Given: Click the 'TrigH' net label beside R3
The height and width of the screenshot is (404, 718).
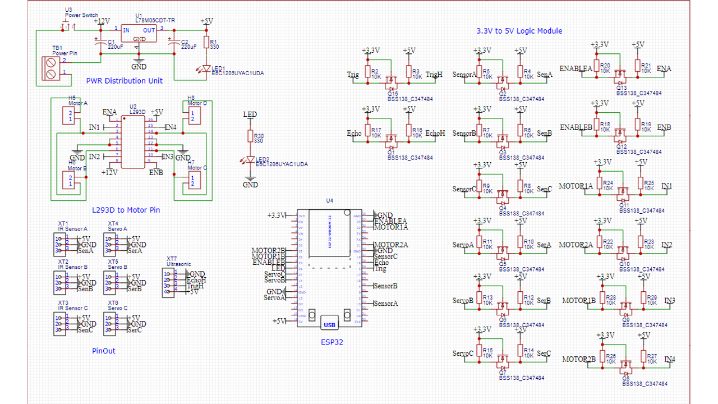Looking at the screenshot, I should point(434,75).
